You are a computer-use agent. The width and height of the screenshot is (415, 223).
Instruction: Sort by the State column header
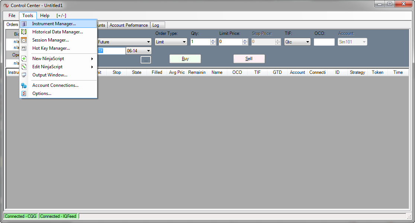(137, 72)
